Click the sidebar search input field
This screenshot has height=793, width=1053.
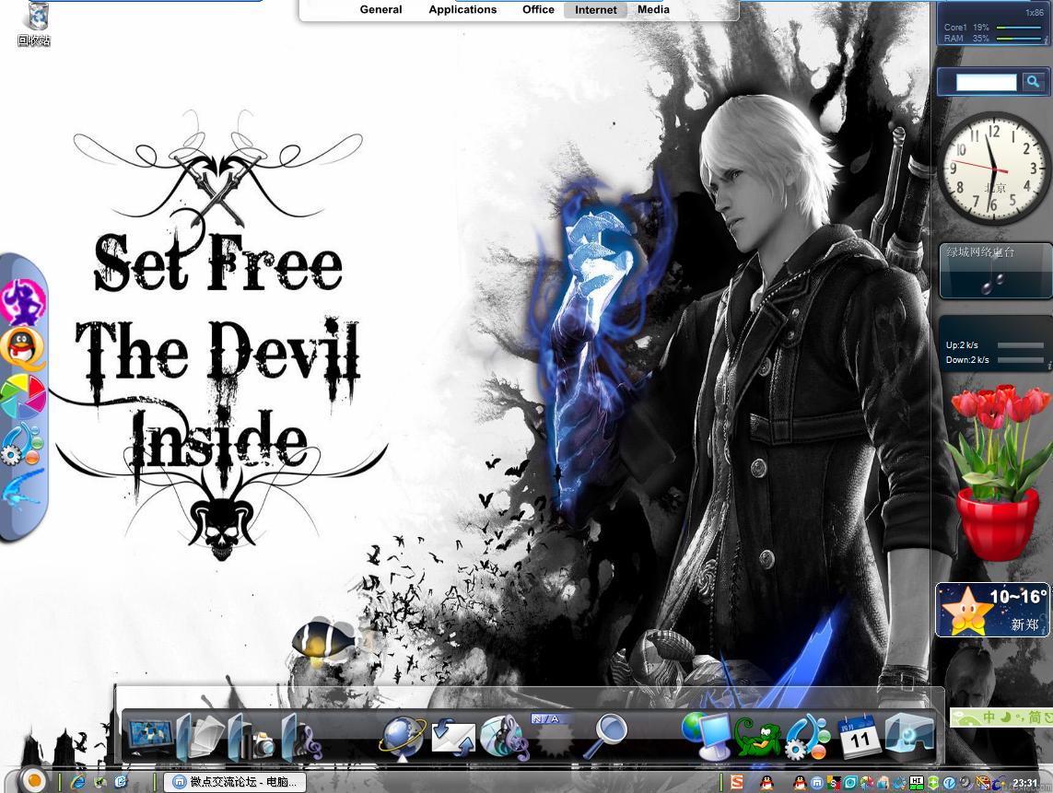pos(986,82)
